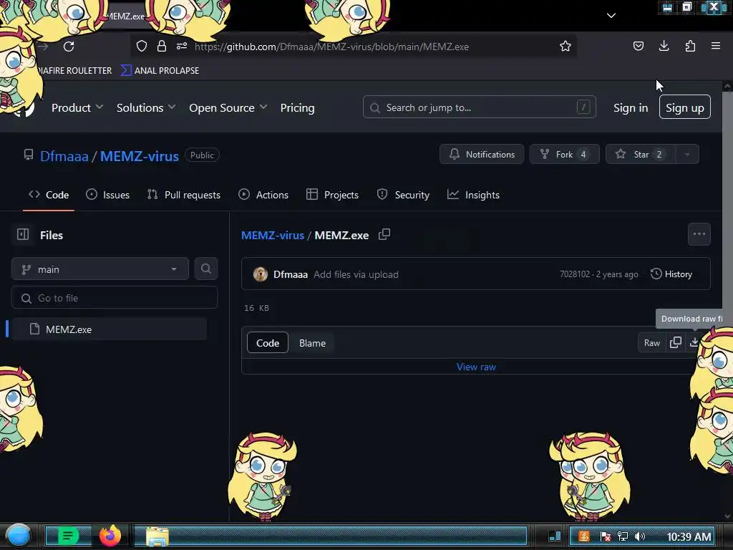Image resolution: width=733 pixels, height=550 pixels.
Task: Select the Code view toggle
Action: tap(268, 343)
